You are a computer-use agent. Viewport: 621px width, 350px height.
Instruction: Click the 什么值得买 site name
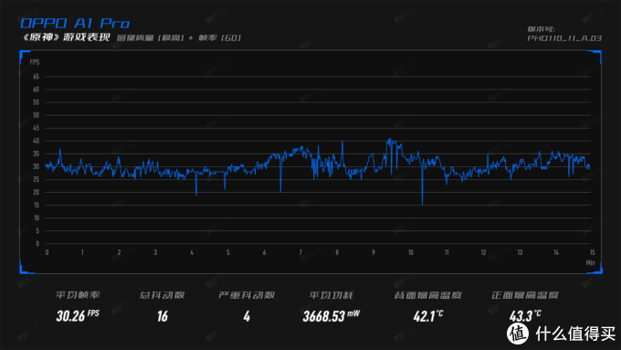coord(576,334)
